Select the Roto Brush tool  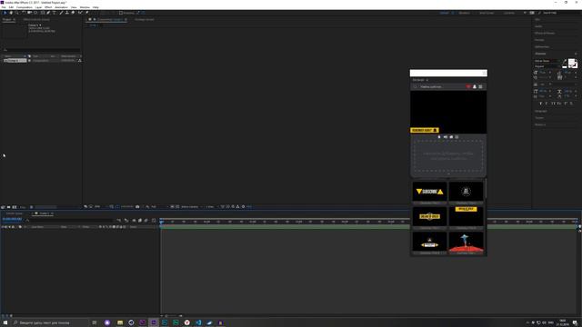point(80,13)
